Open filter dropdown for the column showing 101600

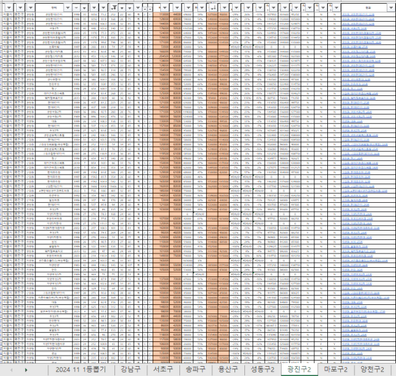[x=285, y=8]
